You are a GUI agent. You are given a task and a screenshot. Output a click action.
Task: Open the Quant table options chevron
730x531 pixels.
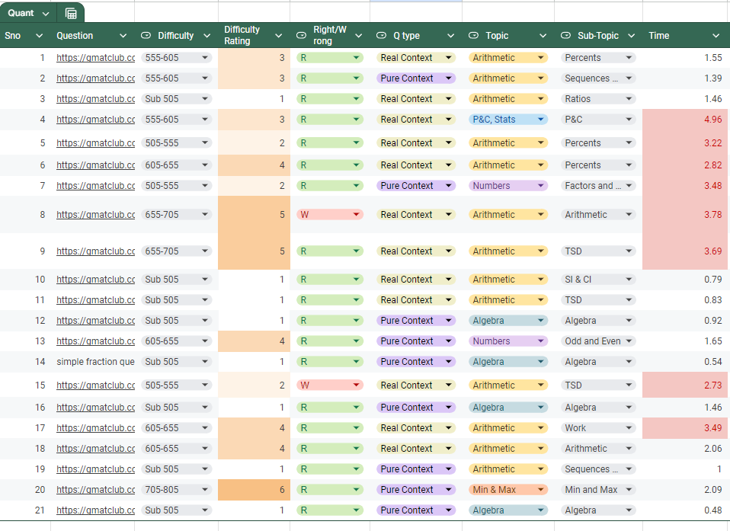46,14
